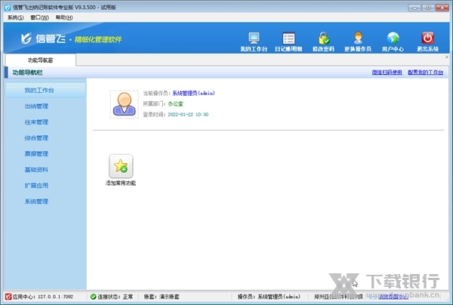Click 应用中心 status bar icon

[8, 297]
